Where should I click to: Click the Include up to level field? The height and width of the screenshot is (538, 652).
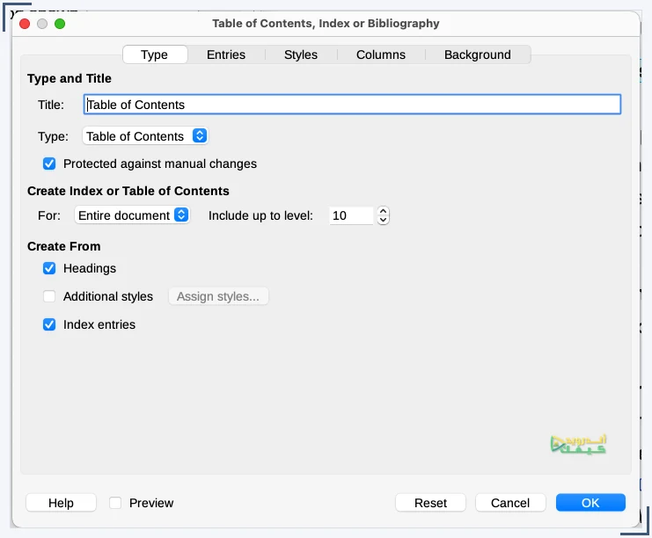[351, 215]
